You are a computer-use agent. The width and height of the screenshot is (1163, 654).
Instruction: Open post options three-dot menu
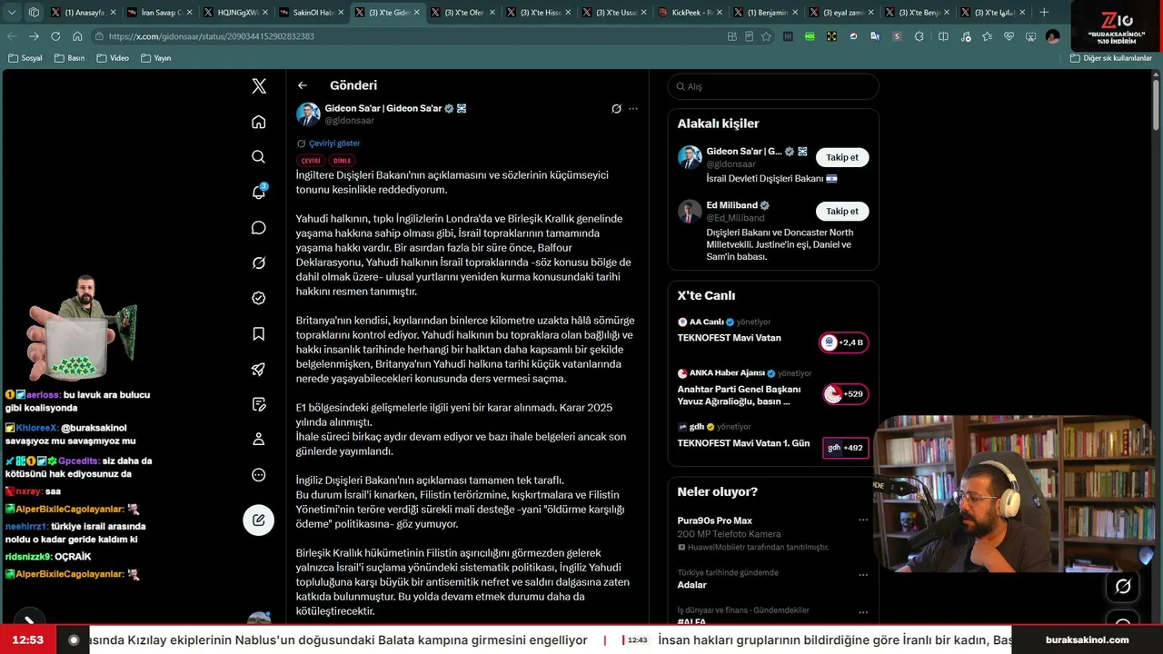coord(633,108)
